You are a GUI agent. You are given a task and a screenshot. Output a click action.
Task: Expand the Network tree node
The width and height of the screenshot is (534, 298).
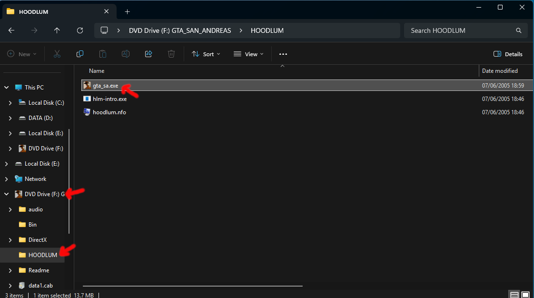pyautogui.click(x=7, y=179)
